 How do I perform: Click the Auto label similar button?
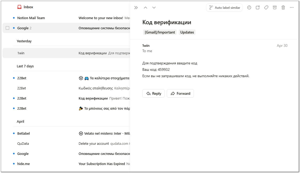(224, 8)
